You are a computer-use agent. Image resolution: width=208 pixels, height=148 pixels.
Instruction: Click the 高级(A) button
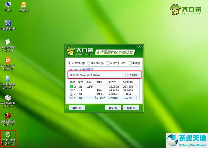pyautogui.click(x=77, y=108)
